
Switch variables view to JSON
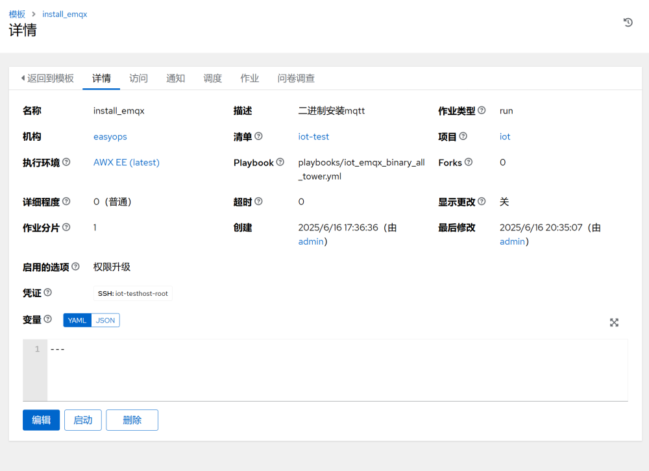105,320
